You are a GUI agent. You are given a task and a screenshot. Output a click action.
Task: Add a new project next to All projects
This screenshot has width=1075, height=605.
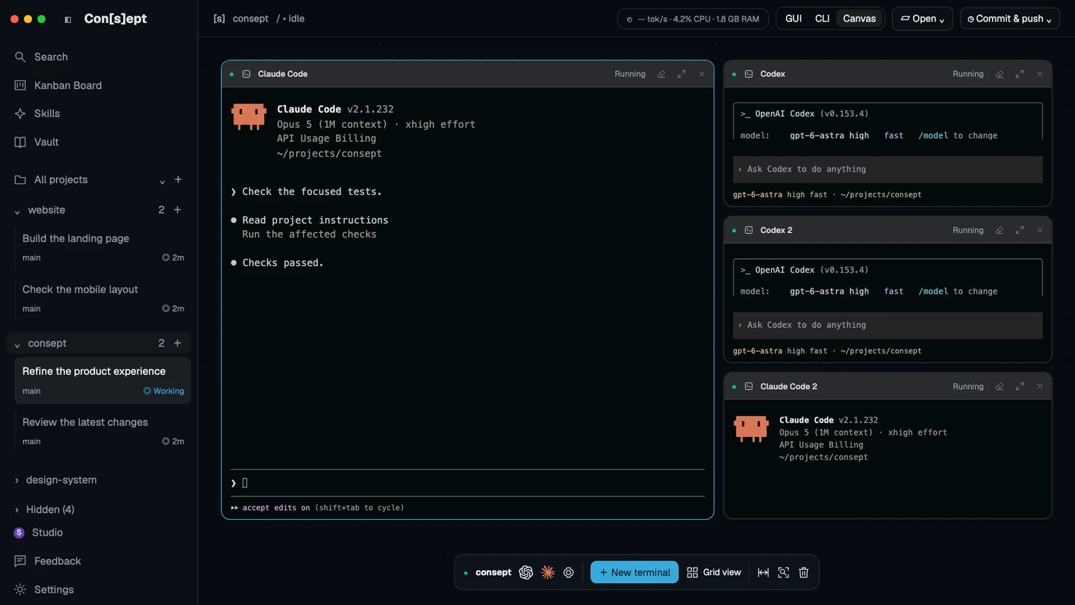point(178,179)
